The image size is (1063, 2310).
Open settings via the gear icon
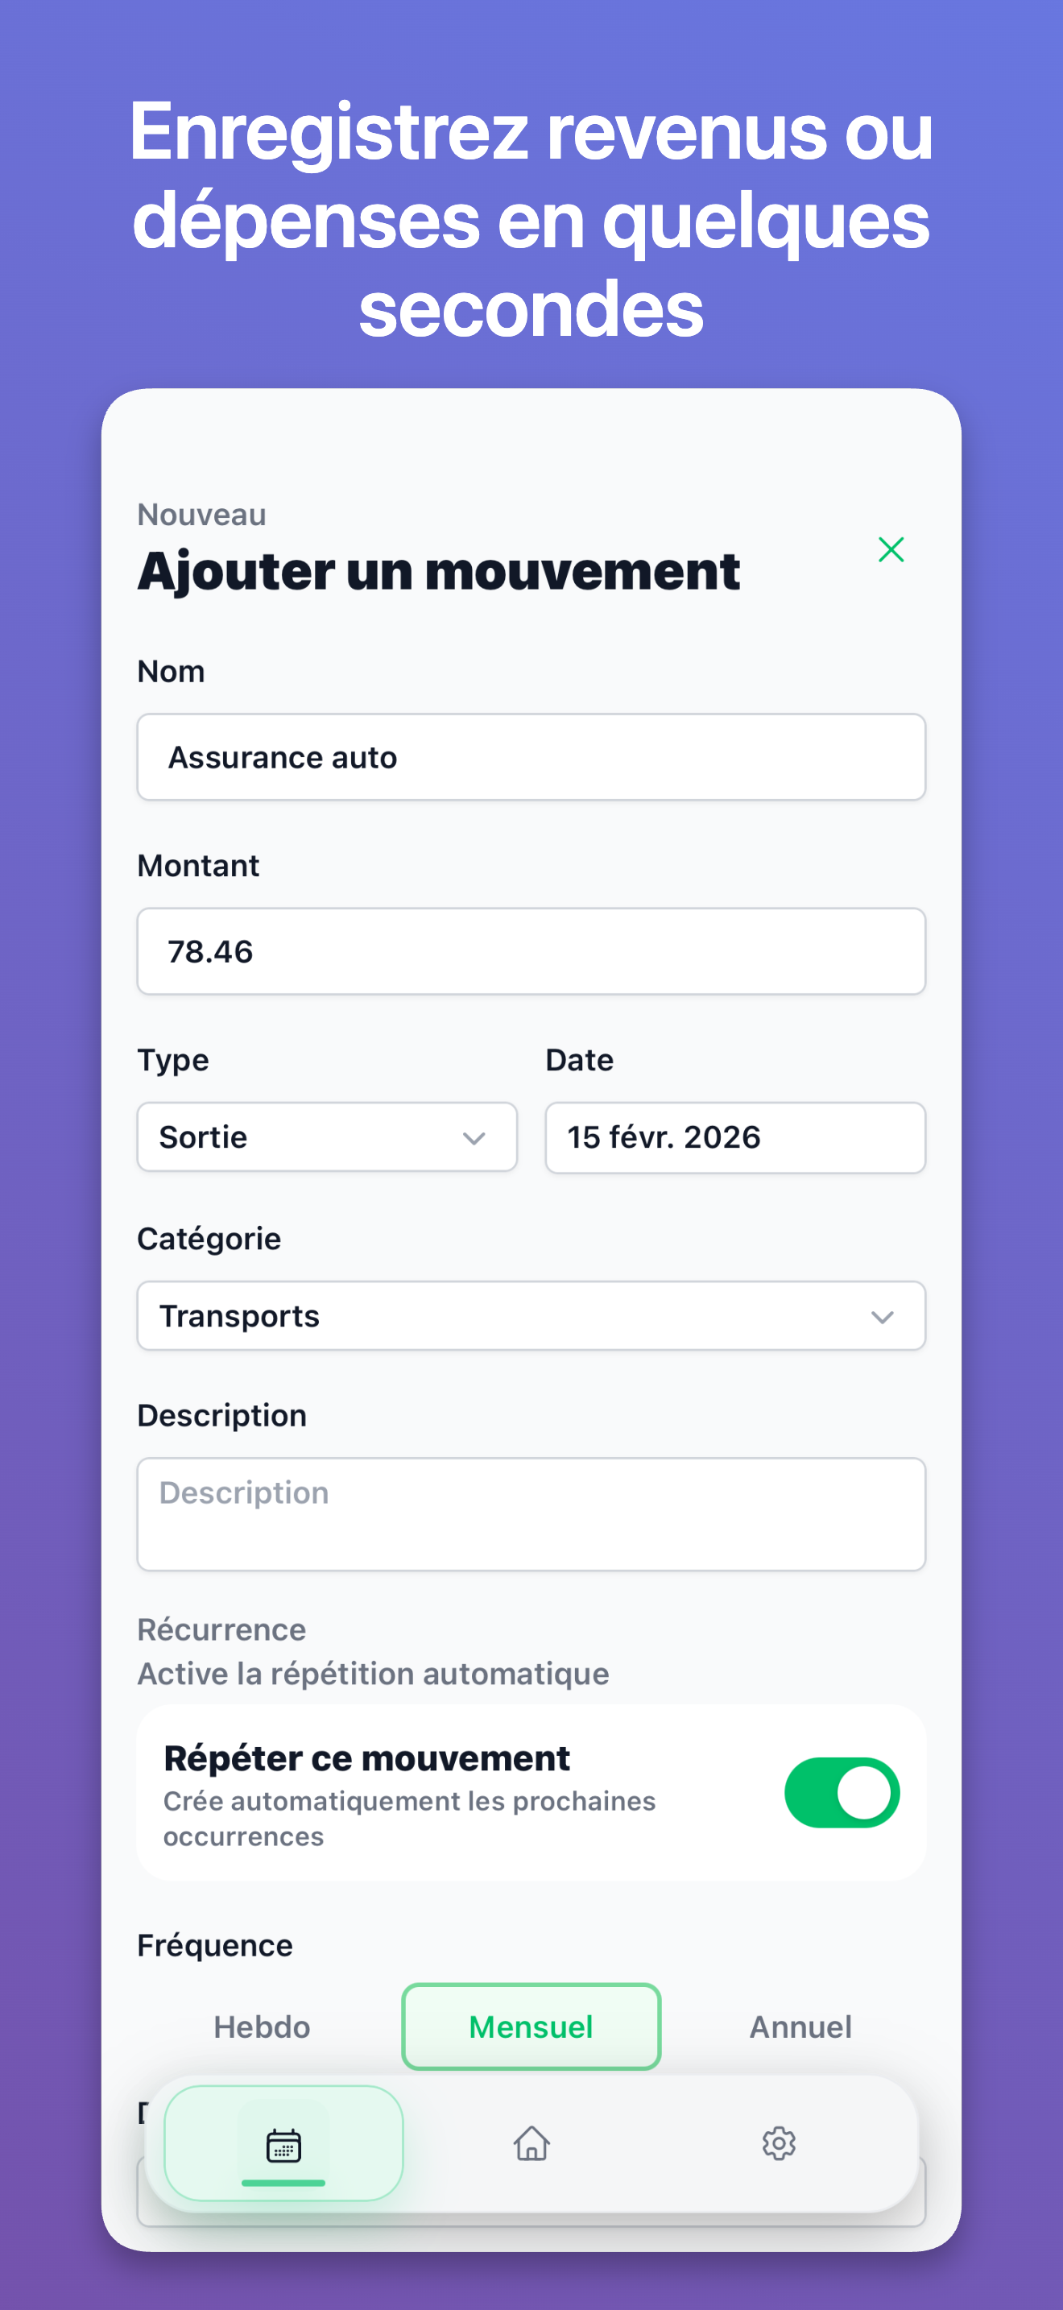click(x=778, y=2144)
